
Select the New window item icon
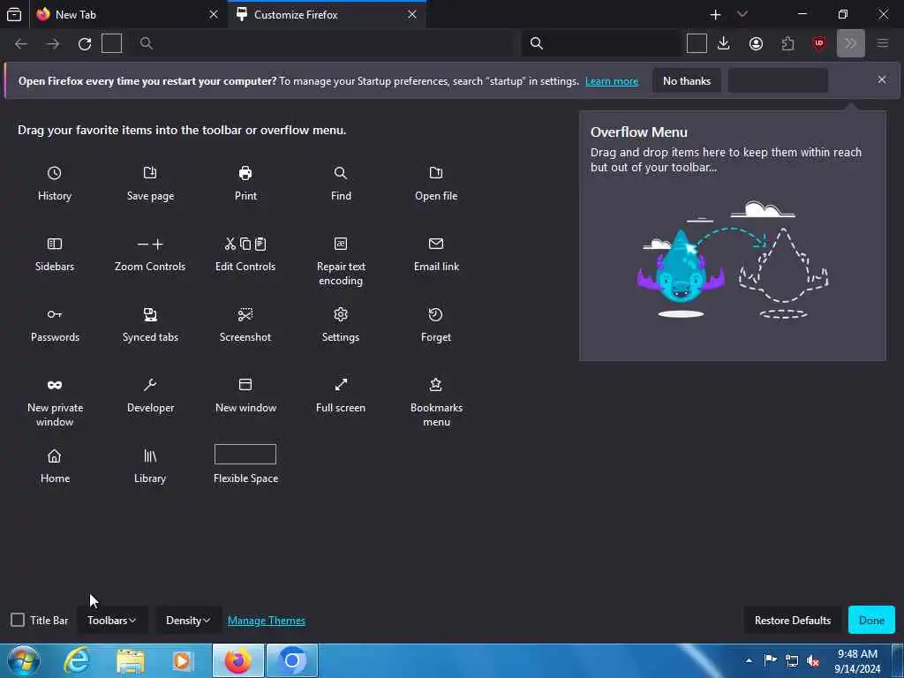click(x=245, y=385)
